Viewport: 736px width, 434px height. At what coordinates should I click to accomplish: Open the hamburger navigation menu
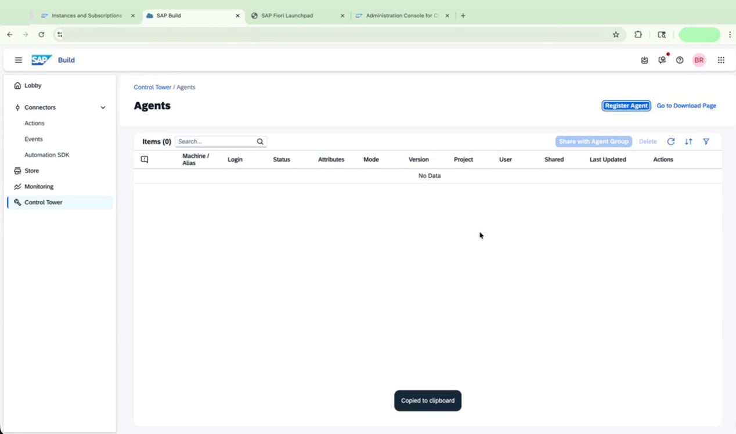(x=19, y=60)
